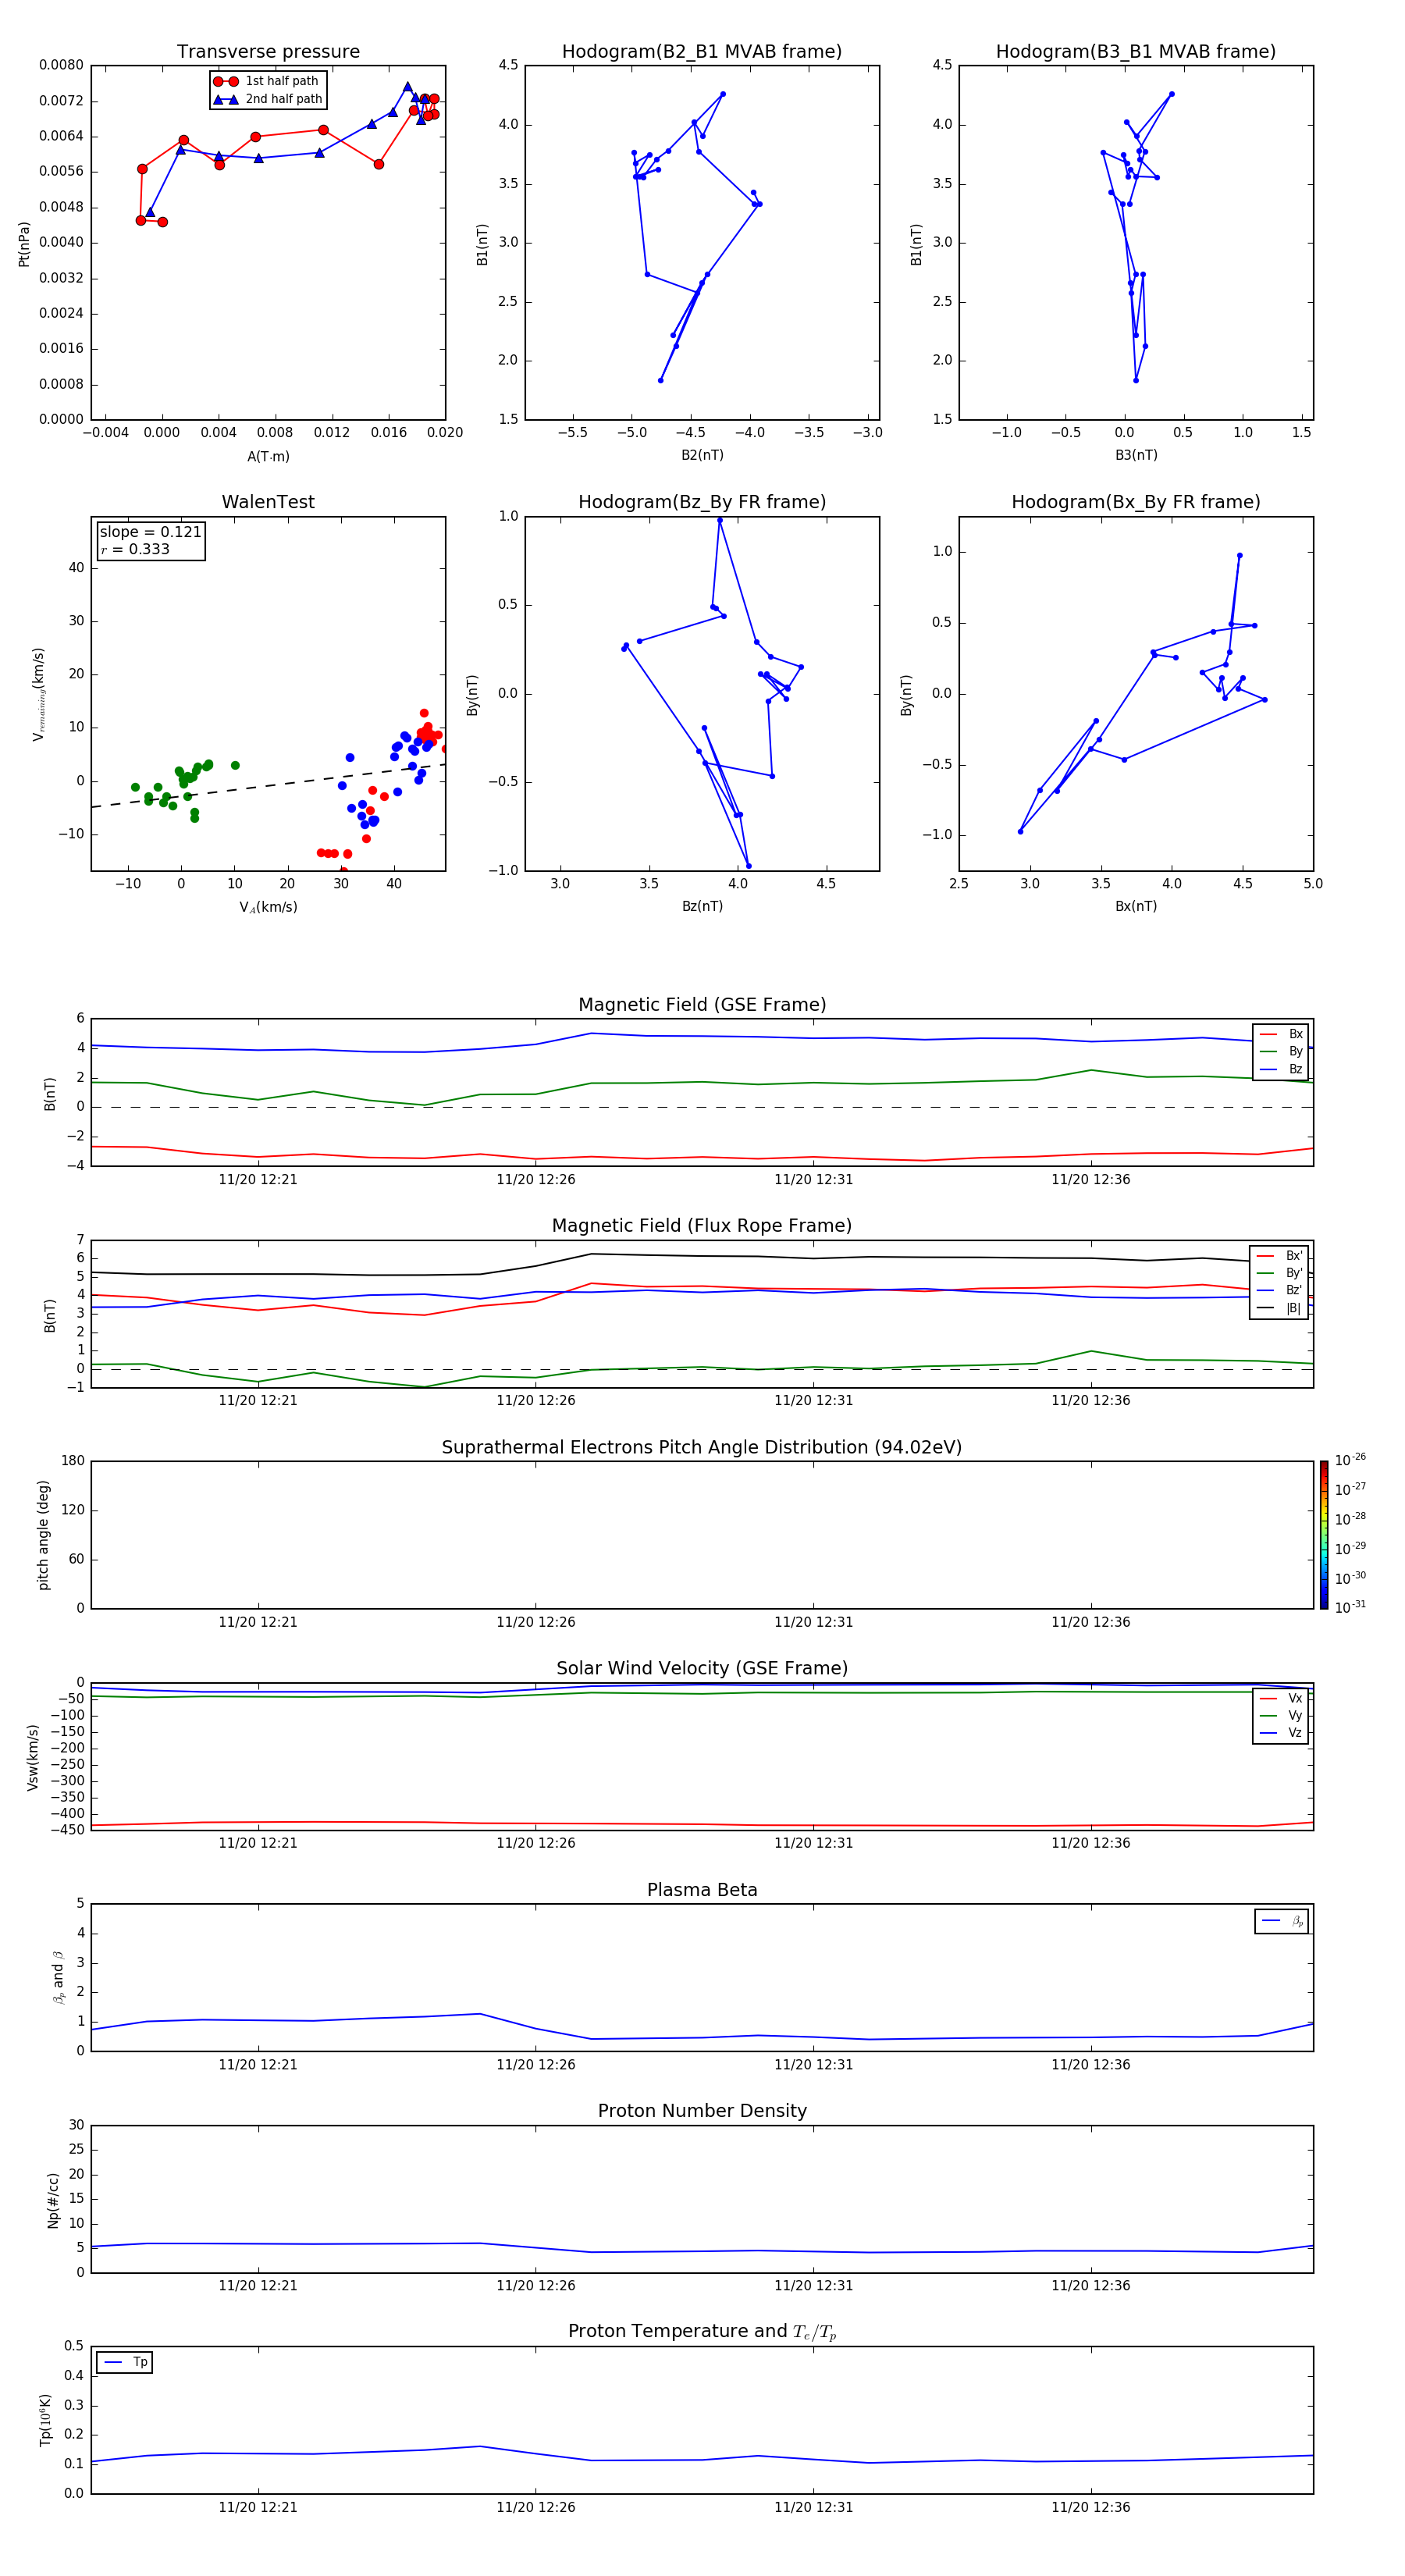
Task: Click the βp legend in Plasma Beta panel
Action: click(1282, 1921)
